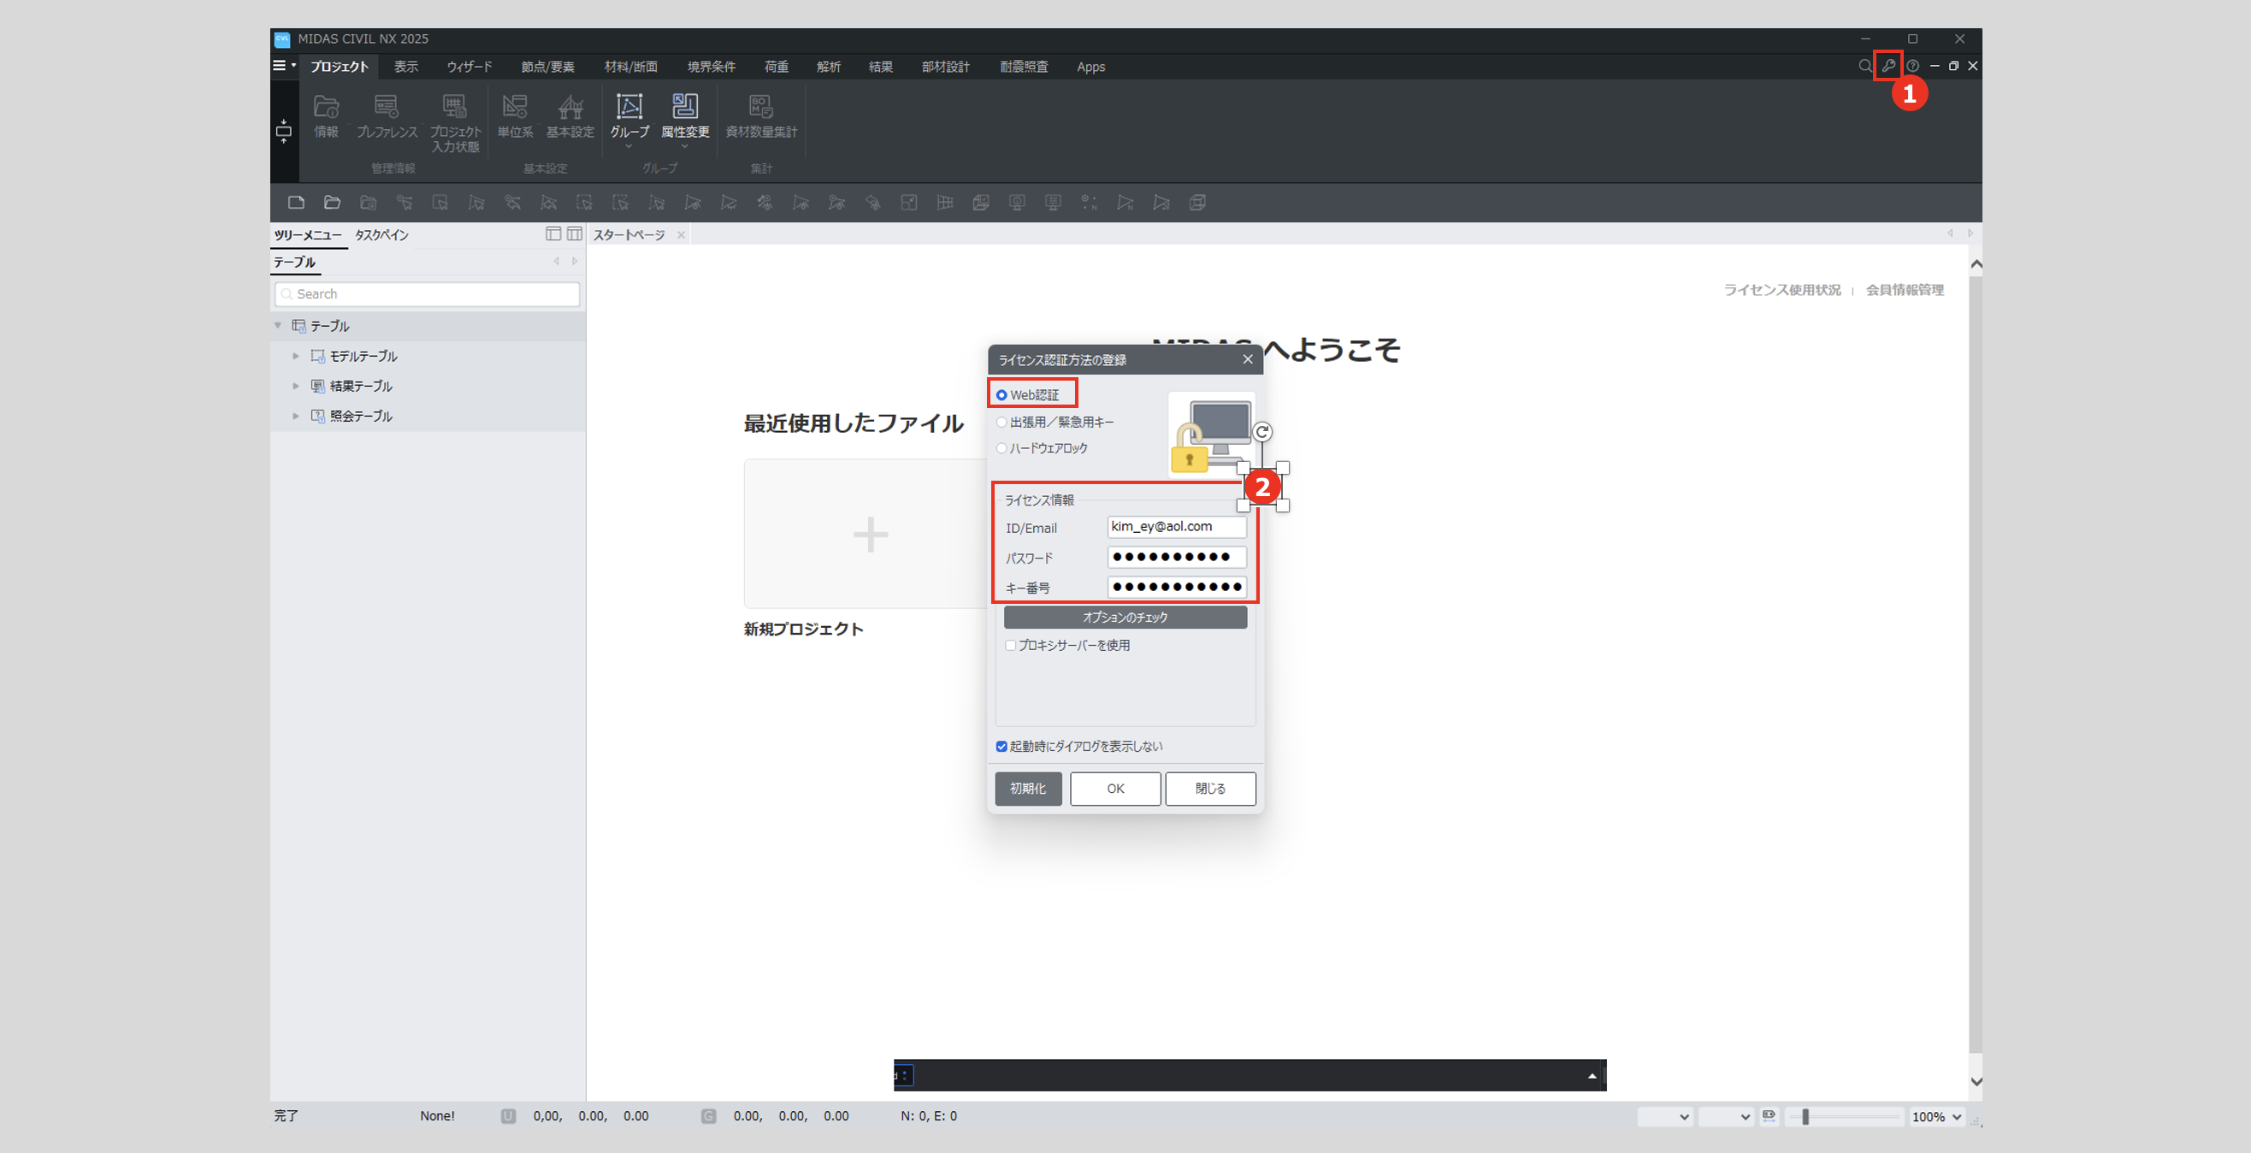Open the help question mark icon
Viewport: 2251px width, 1153px height.
click(x=1912, y=66)
